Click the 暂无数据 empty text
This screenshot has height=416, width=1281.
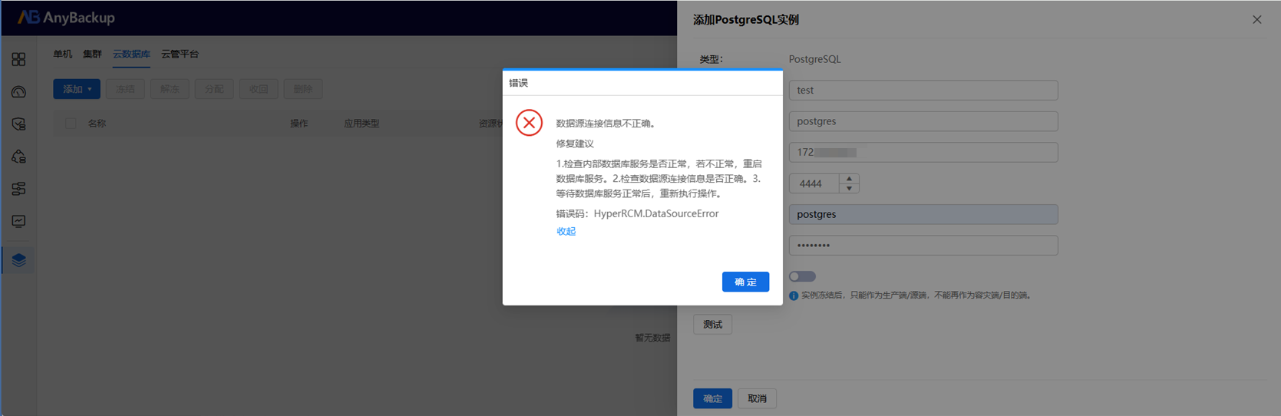click(x=652, y=338)
